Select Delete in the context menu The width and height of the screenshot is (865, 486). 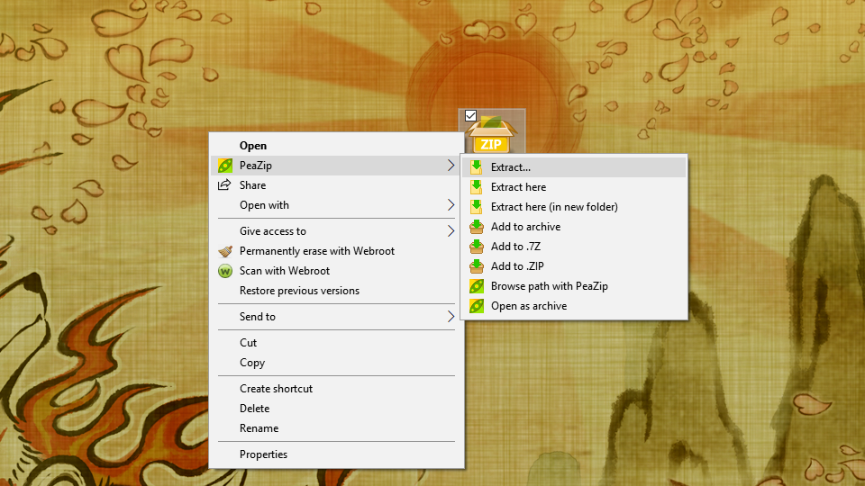click(336, 409)
